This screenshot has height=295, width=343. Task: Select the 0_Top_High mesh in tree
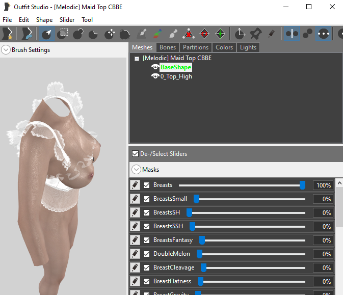coord(176,76)
